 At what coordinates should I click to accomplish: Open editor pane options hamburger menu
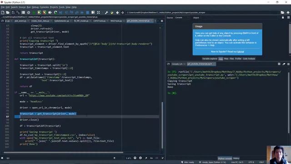(162, 21)
